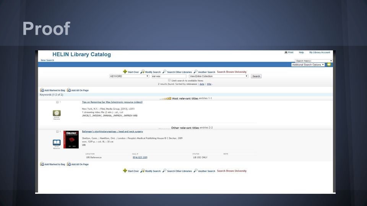Open Additional Search Options dropdown
This screenshot has height=206, width=367.
click(x=308, y=65)
